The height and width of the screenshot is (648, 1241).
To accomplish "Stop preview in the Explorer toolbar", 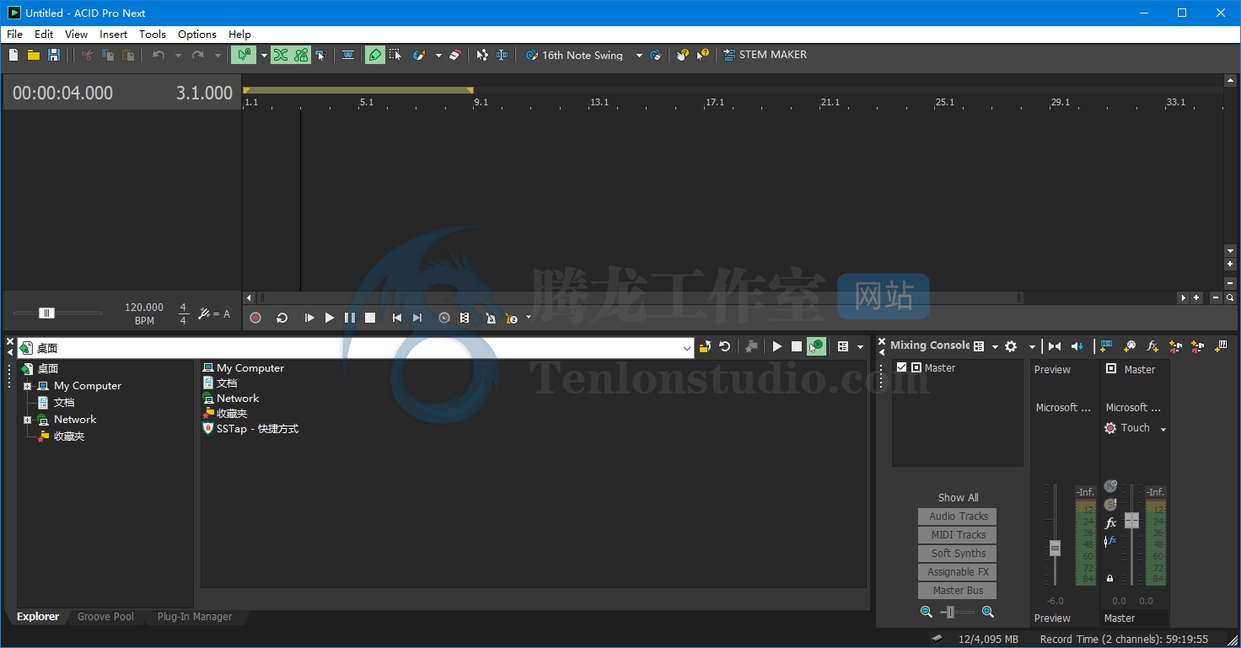I will click(797, 346).
